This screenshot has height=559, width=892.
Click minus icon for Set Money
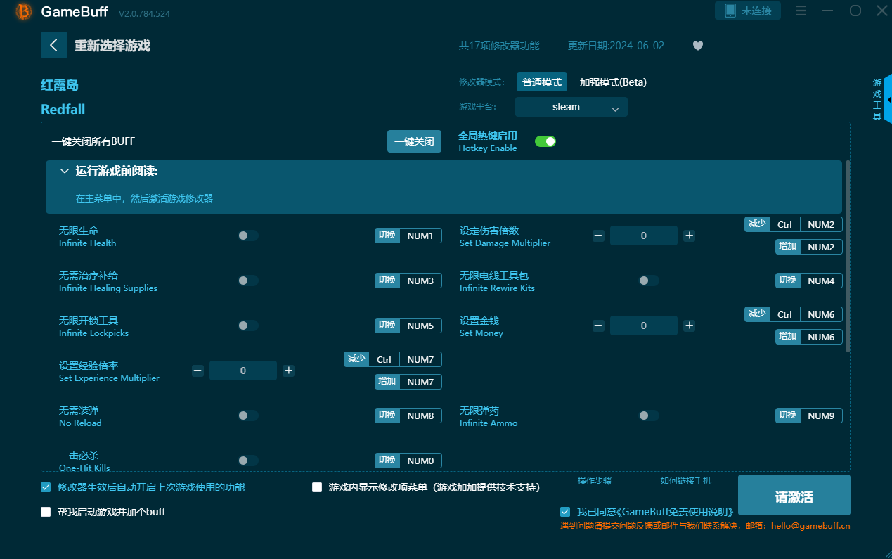click(598, 326)
